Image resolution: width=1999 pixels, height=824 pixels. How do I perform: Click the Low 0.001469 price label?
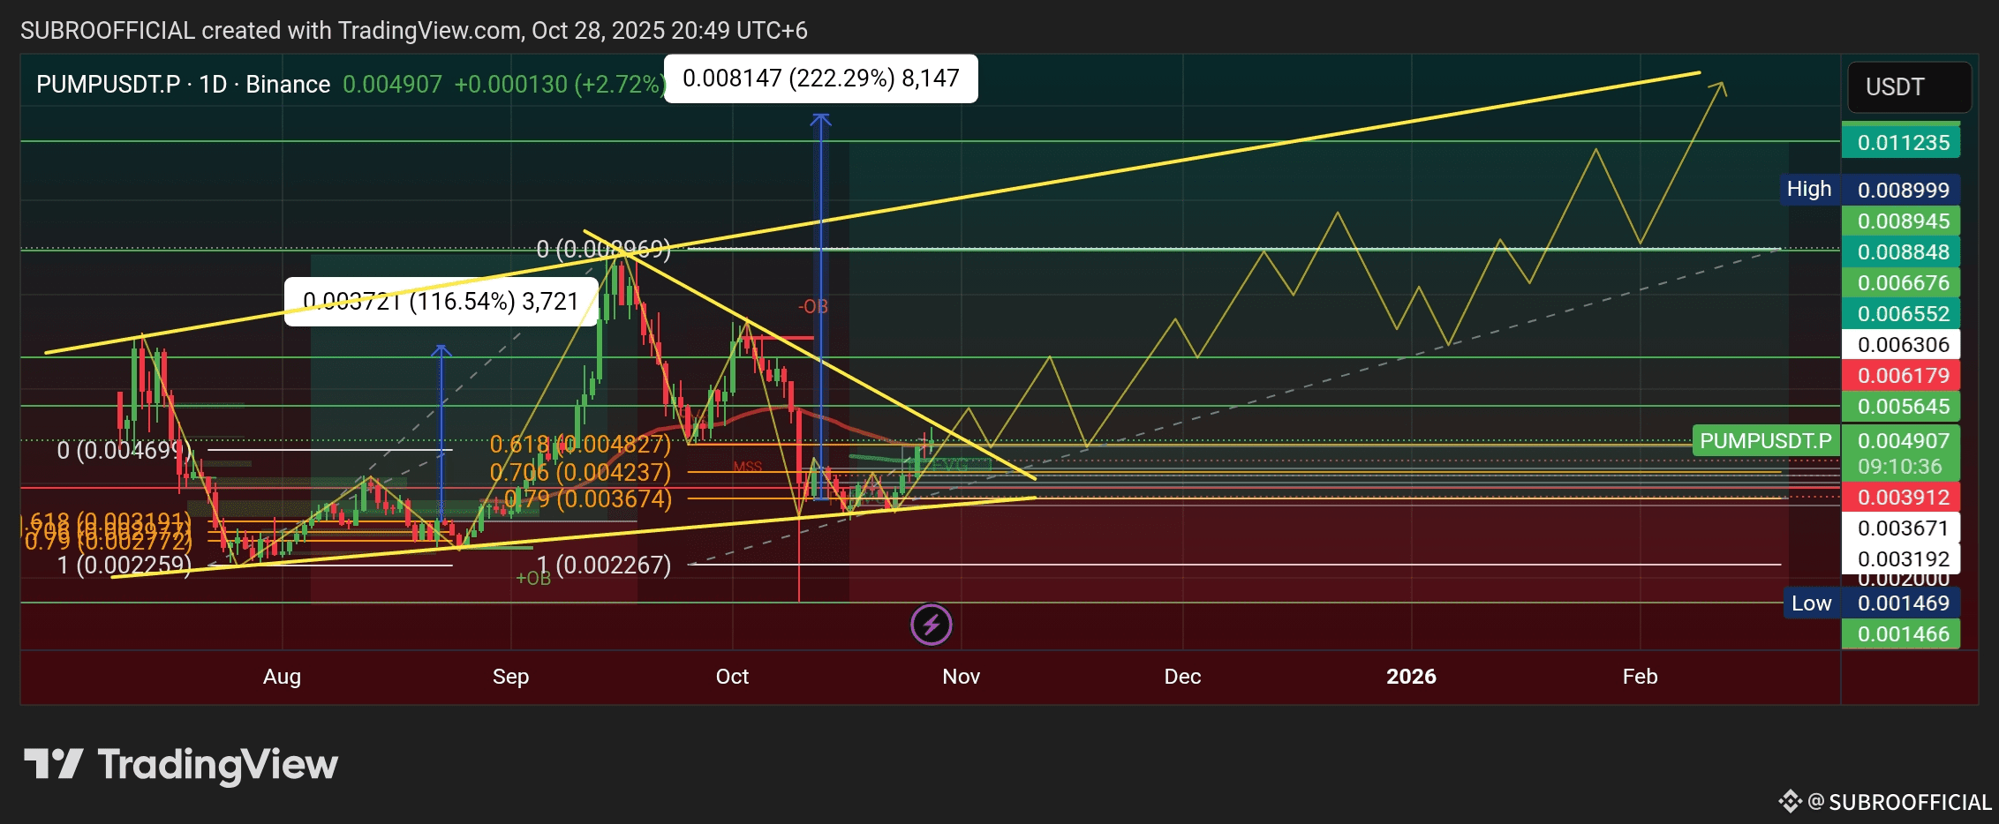click(x=1872, y=603)
